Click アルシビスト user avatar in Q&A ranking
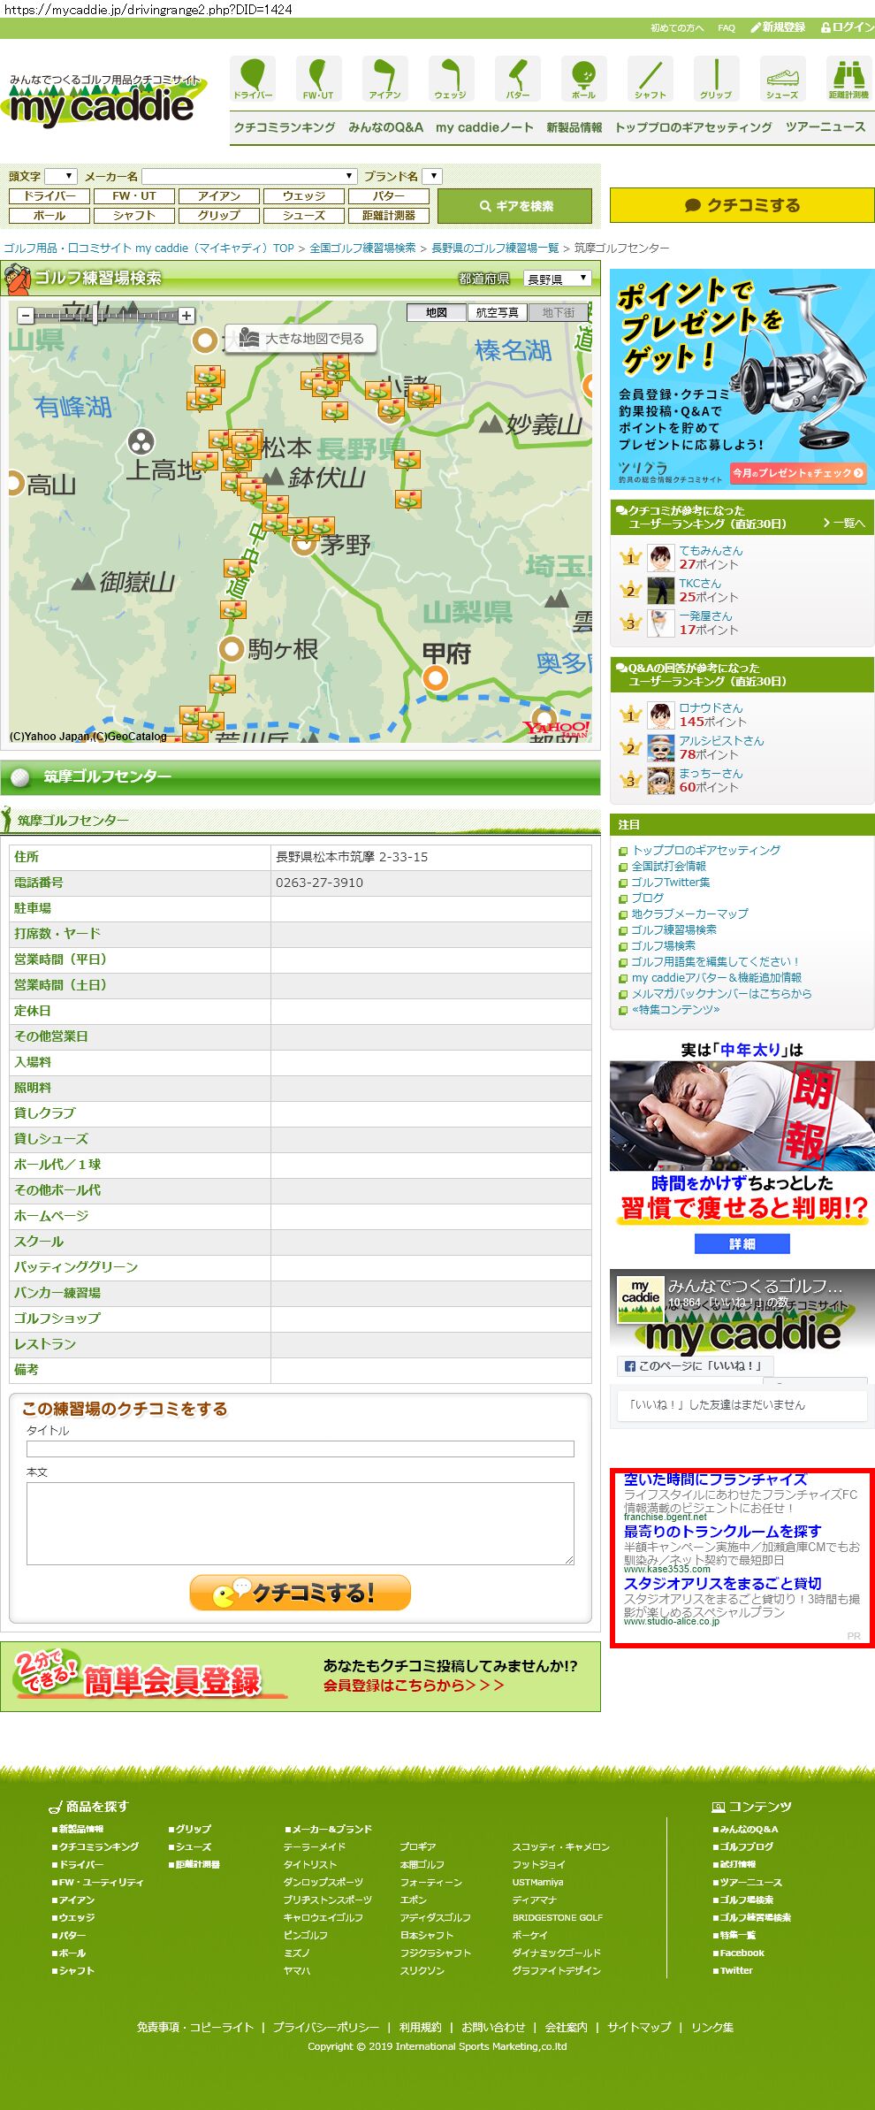 660,748
